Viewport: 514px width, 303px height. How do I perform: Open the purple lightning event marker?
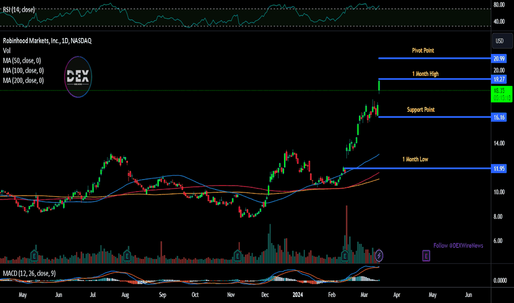[379, 255]
